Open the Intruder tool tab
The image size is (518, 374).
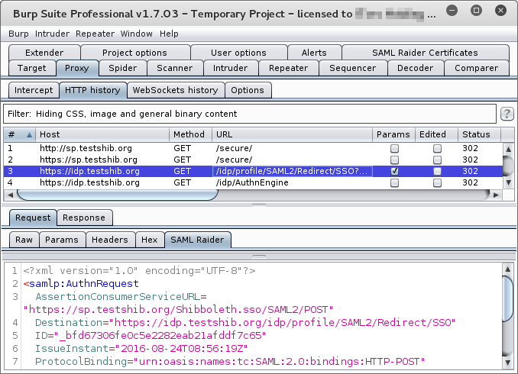[x=230, y=68]
